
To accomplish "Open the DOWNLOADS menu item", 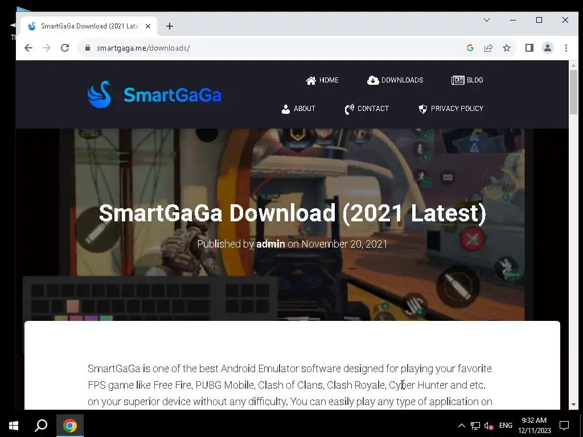I will pyautogui.click(x=395, y=80).
